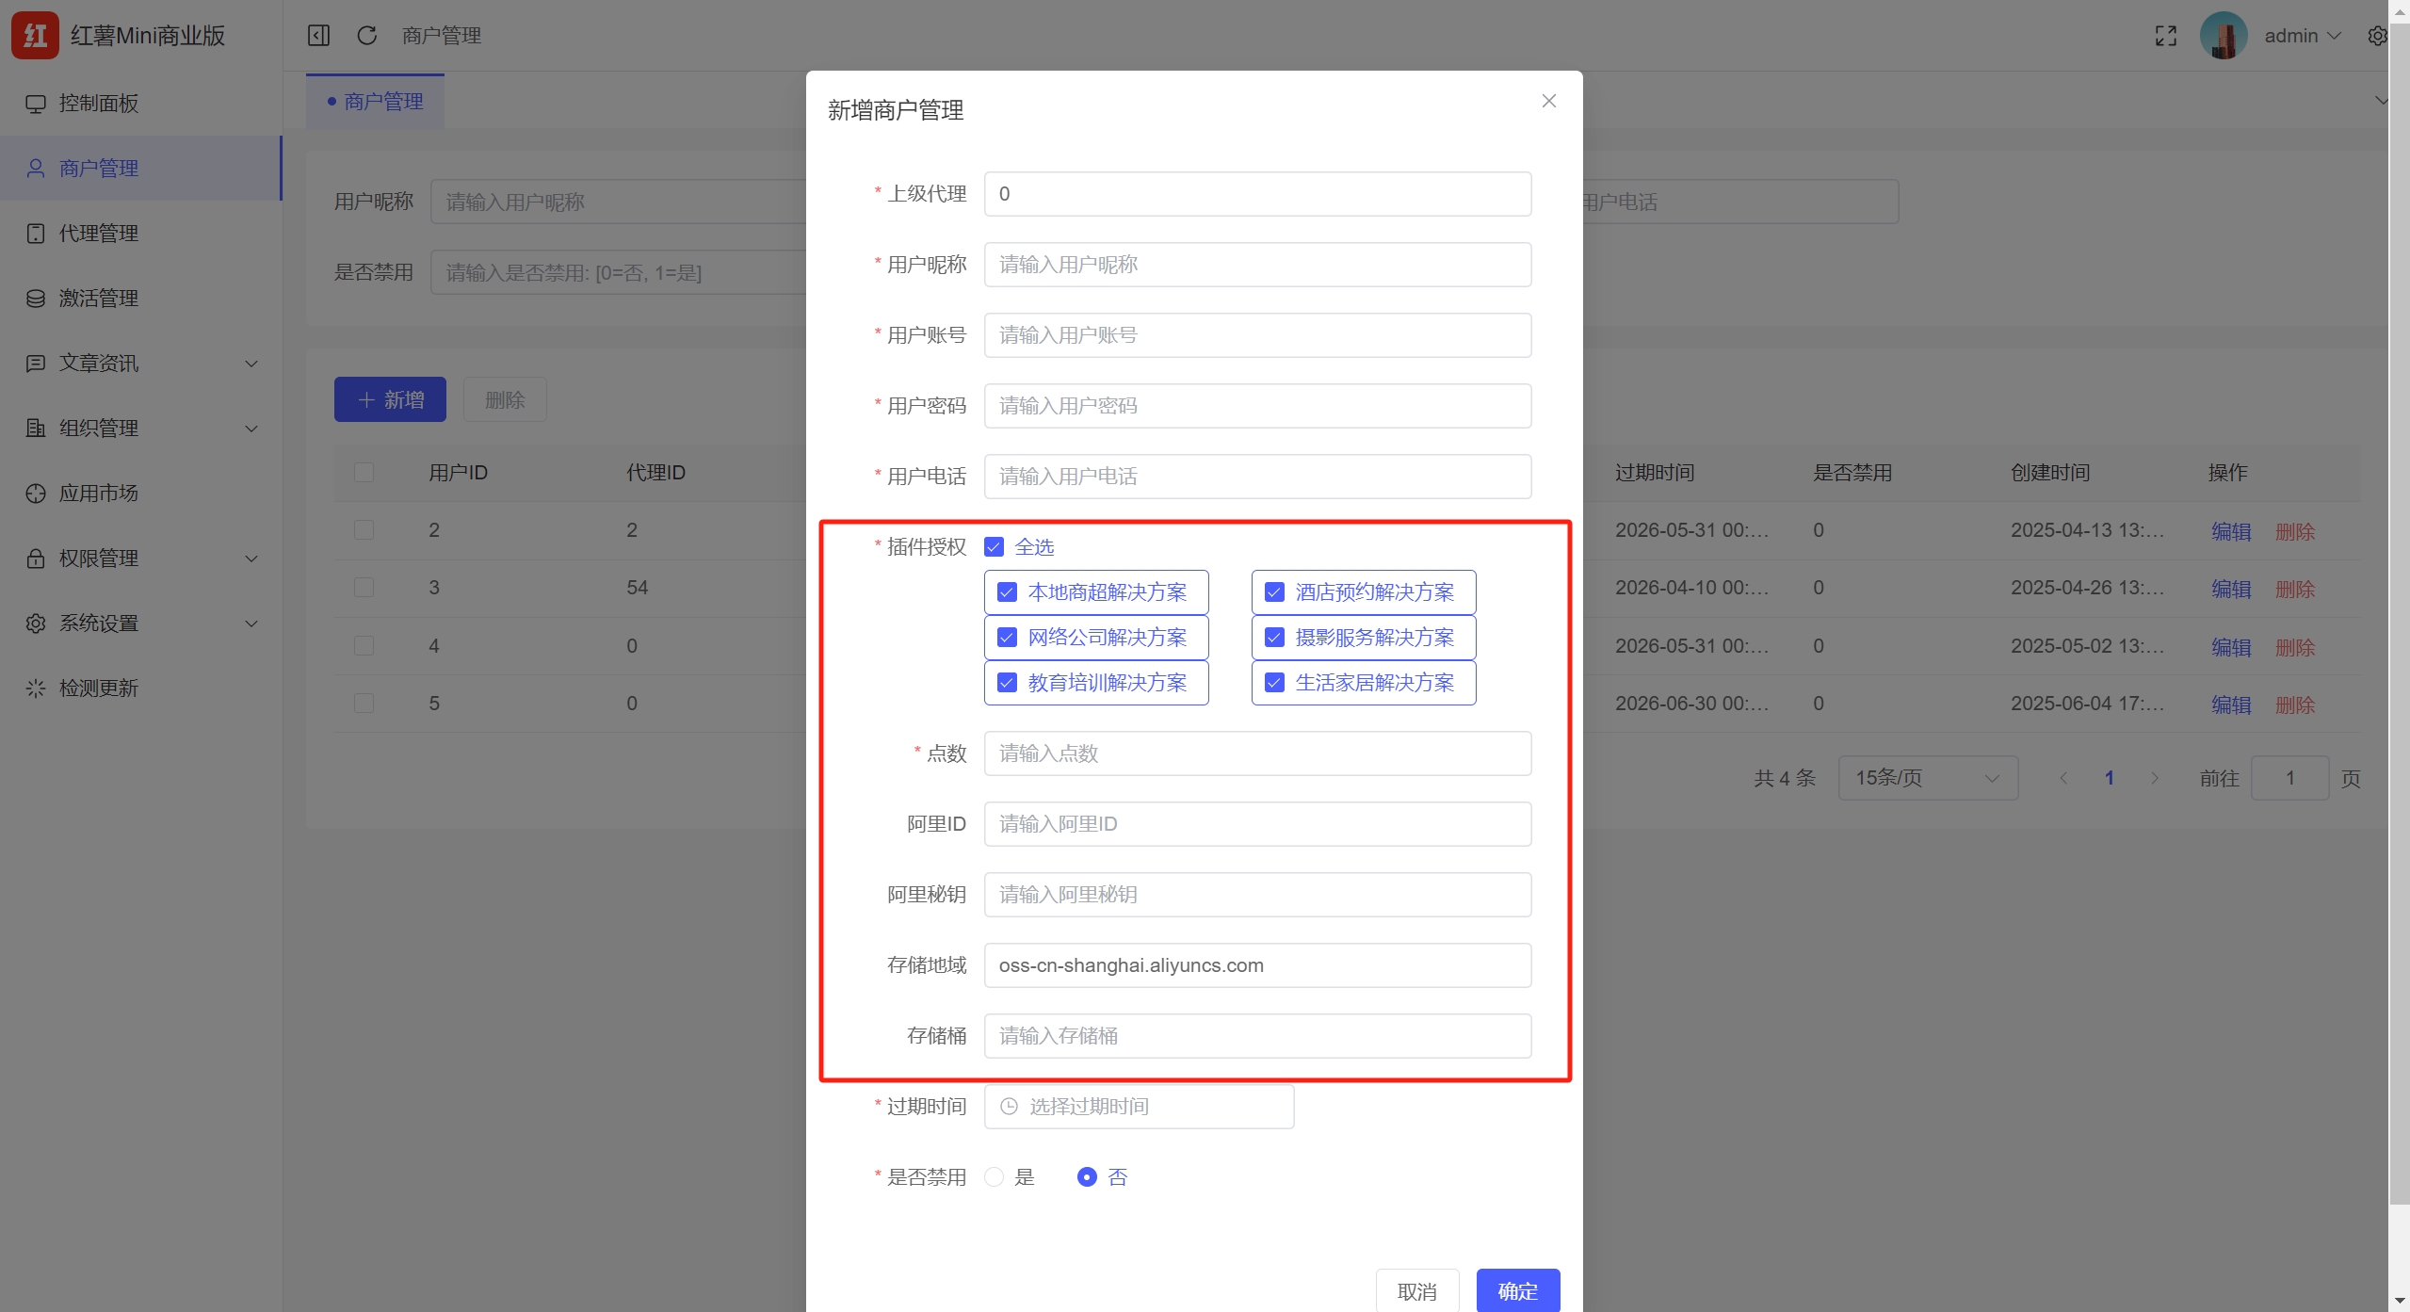Open 代理管理 menu item
Image resolution: width=2410 pixels, height=1312 pixels.
(x=99, y=234)
